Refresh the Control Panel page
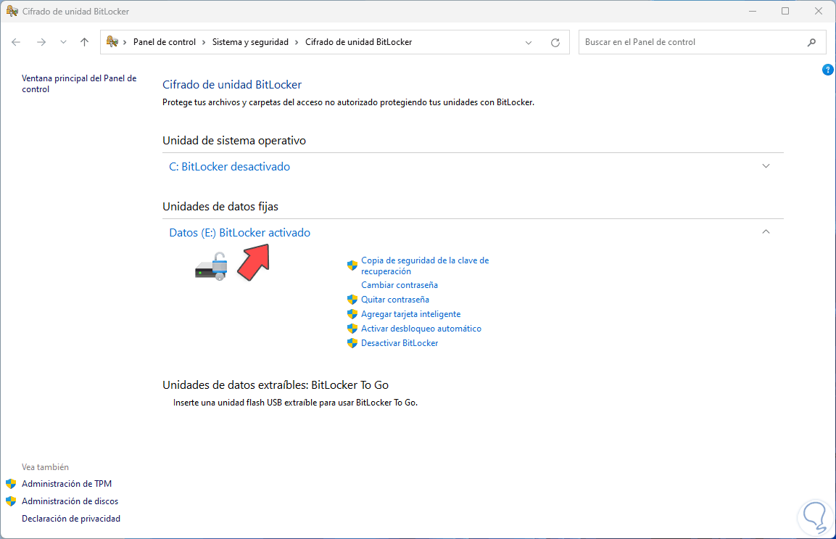The width and height of the screenshot is (836, 539). coord(555,43)
